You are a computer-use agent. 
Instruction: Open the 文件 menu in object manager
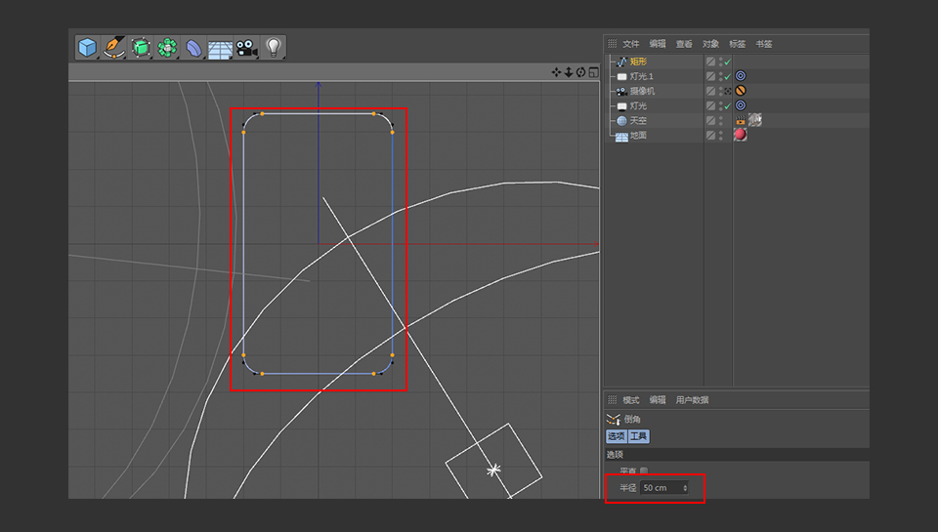click(630, 44)
